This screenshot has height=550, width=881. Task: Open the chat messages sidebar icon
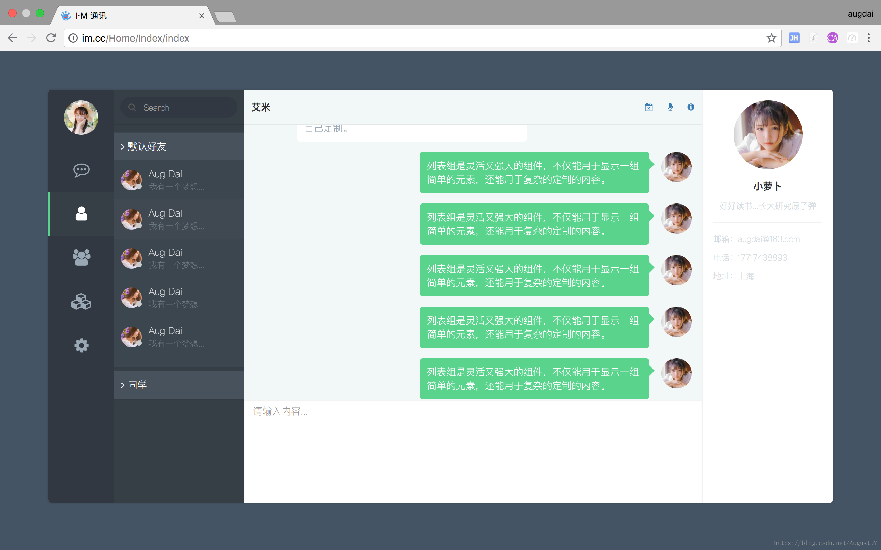pos(81,170)
